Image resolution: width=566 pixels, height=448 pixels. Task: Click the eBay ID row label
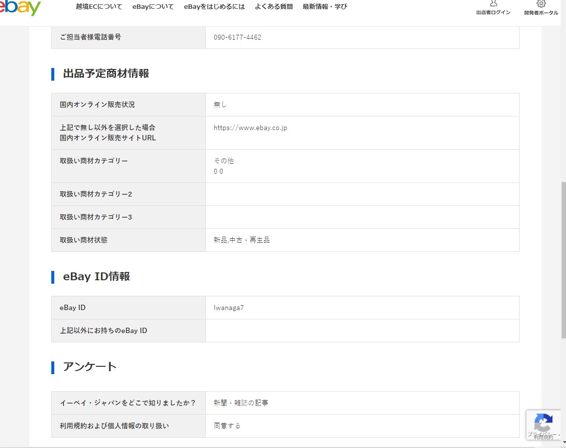point(72,308)
